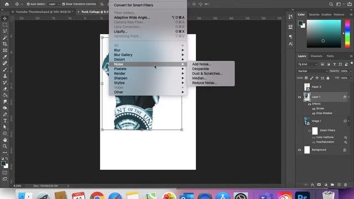The width and height of the screenshot is (354, 199).
Task: Create new adjustment layer icon
Action: (x=326, y=185)
